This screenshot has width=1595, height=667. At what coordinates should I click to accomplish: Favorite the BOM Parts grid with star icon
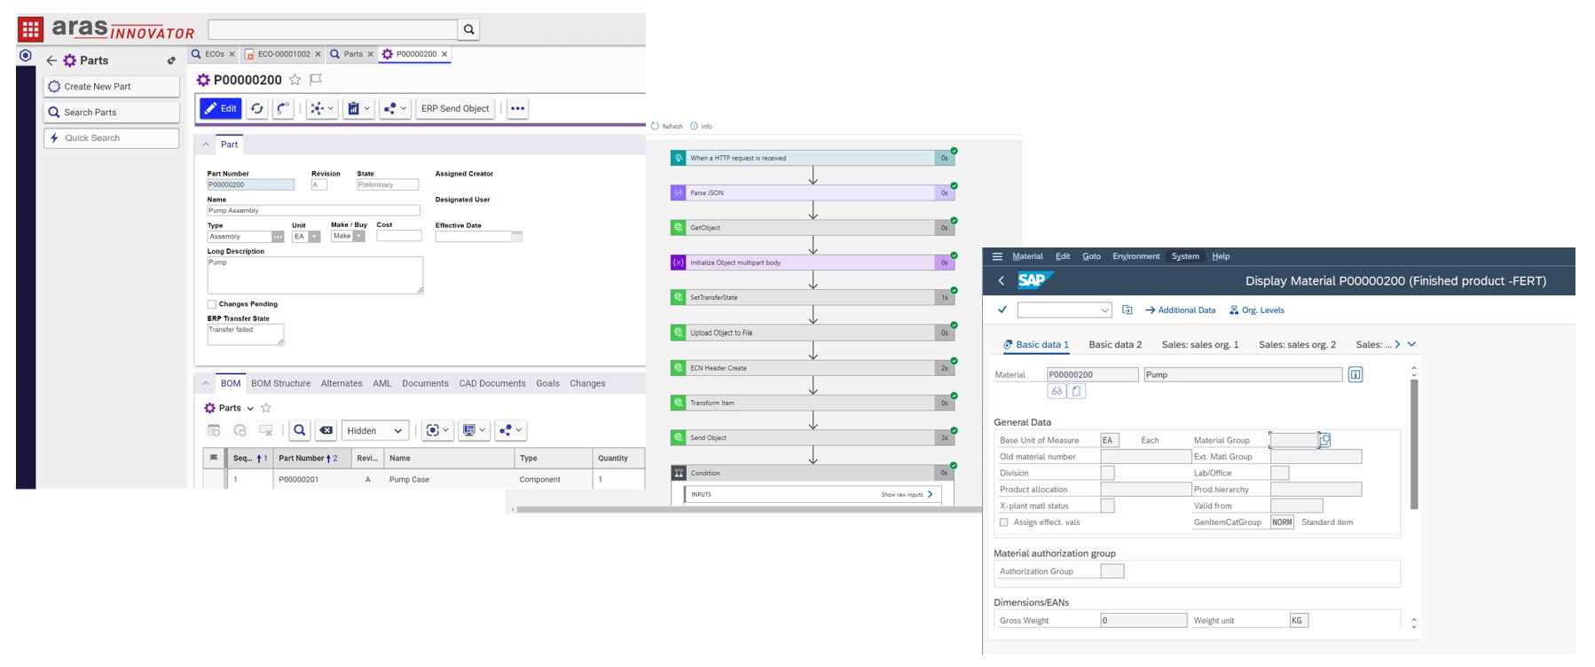pyautogui.click(x=266, y=408)
